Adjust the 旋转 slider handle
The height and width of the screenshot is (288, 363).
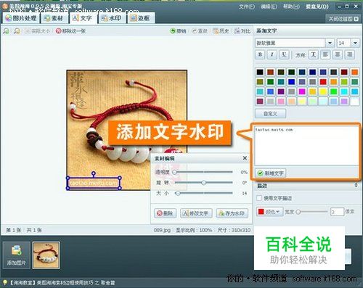coord(203,183)
